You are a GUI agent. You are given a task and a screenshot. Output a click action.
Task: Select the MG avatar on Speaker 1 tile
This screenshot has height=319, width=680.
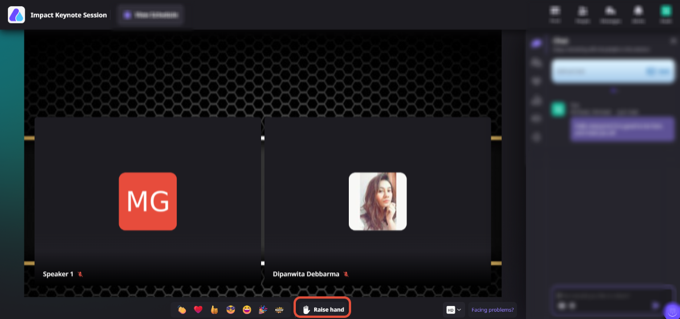click(x=148, y=201)
